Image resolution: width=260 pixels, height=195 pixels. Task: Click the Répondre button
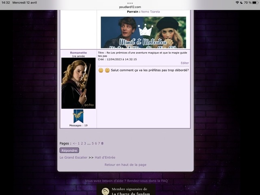point(69,150)
